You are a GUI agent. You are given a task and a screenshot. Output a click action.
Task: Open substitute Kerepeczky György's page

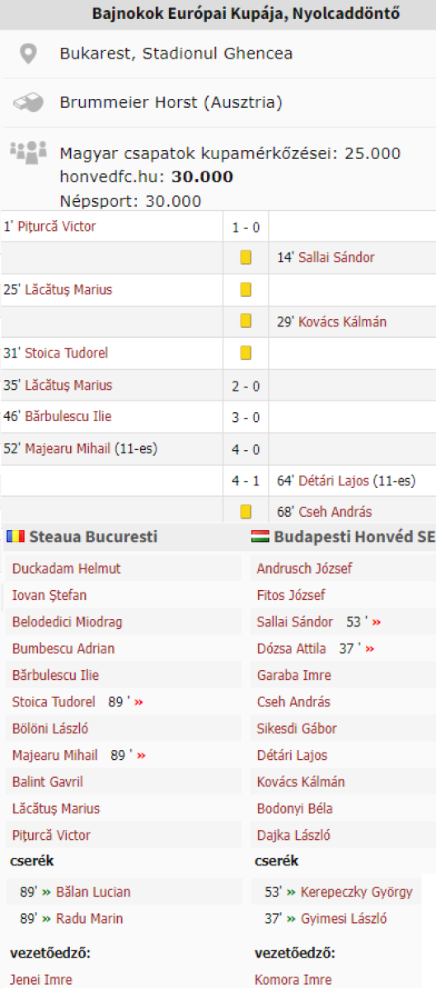[357, 893]
